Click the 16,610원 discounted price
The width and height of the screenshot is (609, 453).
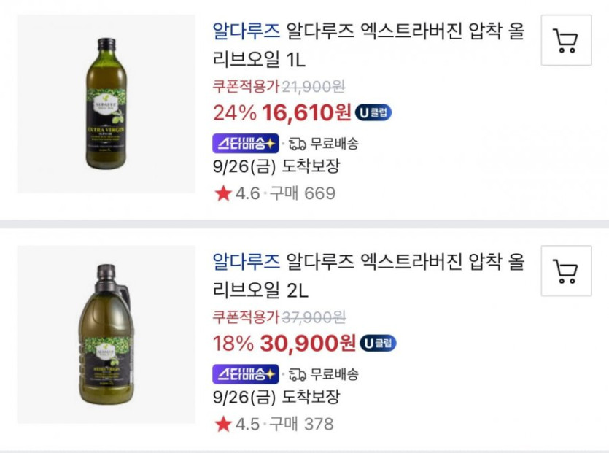coord(306,112)
